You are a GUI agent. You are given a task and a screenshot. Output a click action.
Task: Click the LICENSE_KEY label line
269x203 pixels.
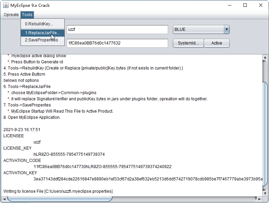pyautogui.click(x=17, y=148)
